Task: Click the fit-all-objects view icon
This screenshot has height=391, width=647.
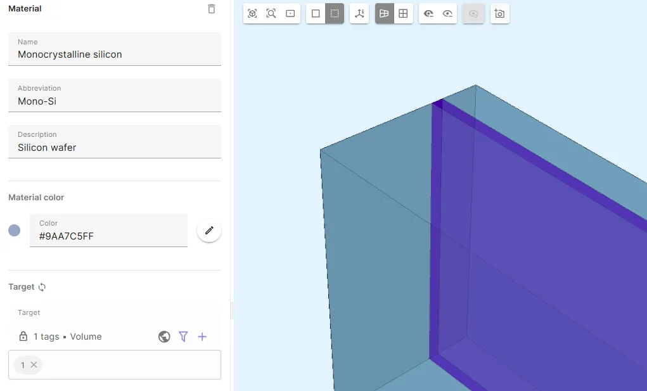Action: coord(252,13)
